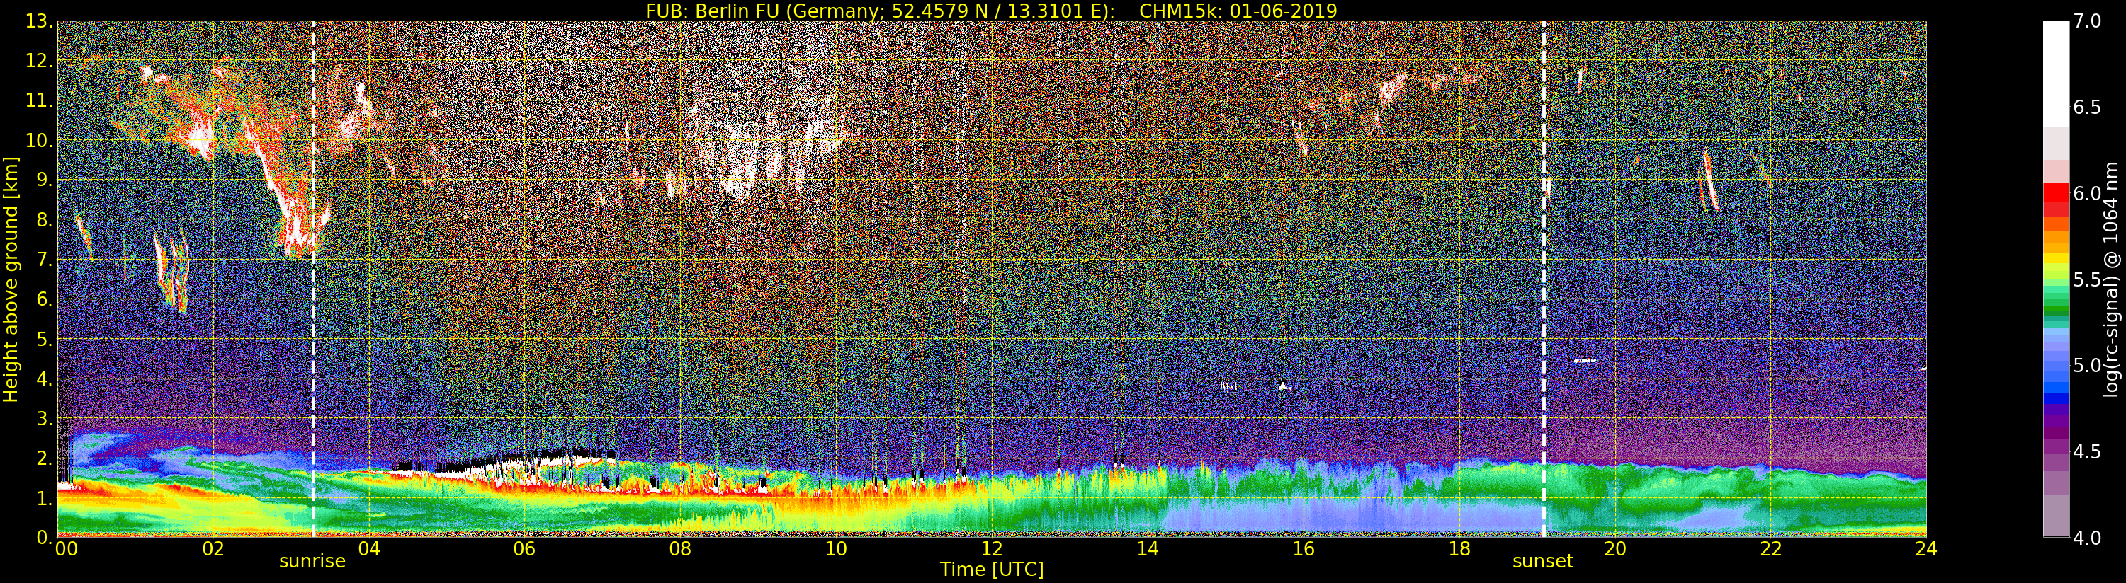
Task: Click the "00" tick on the time axis
Action: (65, 548)
